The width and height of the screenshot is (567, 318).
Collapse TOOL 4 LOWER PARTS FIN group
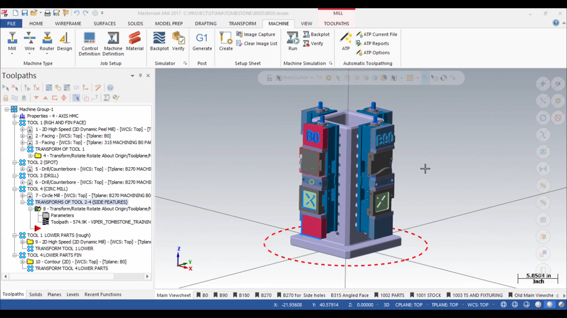[14, 255]
